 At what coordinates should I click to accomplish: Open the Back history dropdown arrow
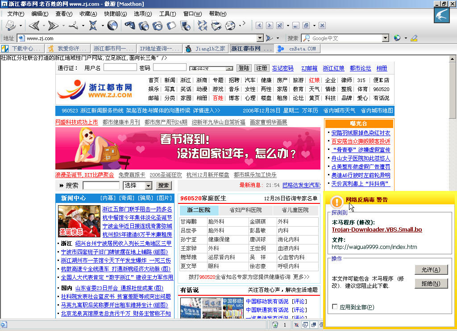coord(44,25)
